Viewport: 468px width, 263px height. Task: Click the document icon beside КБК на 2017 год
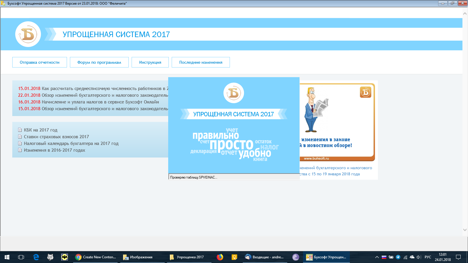pos(20,130)
